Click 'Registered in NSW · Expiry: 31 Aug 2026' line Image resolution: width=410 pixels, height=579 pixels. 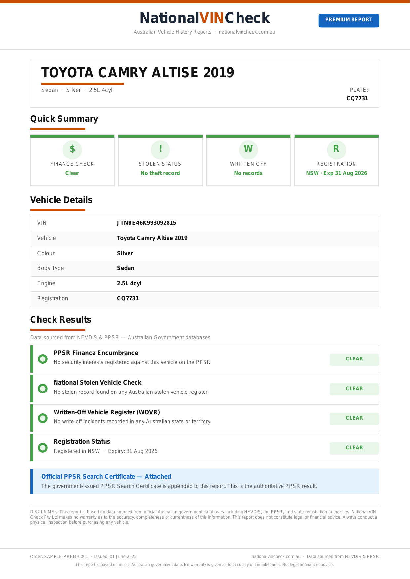point(105,451)
